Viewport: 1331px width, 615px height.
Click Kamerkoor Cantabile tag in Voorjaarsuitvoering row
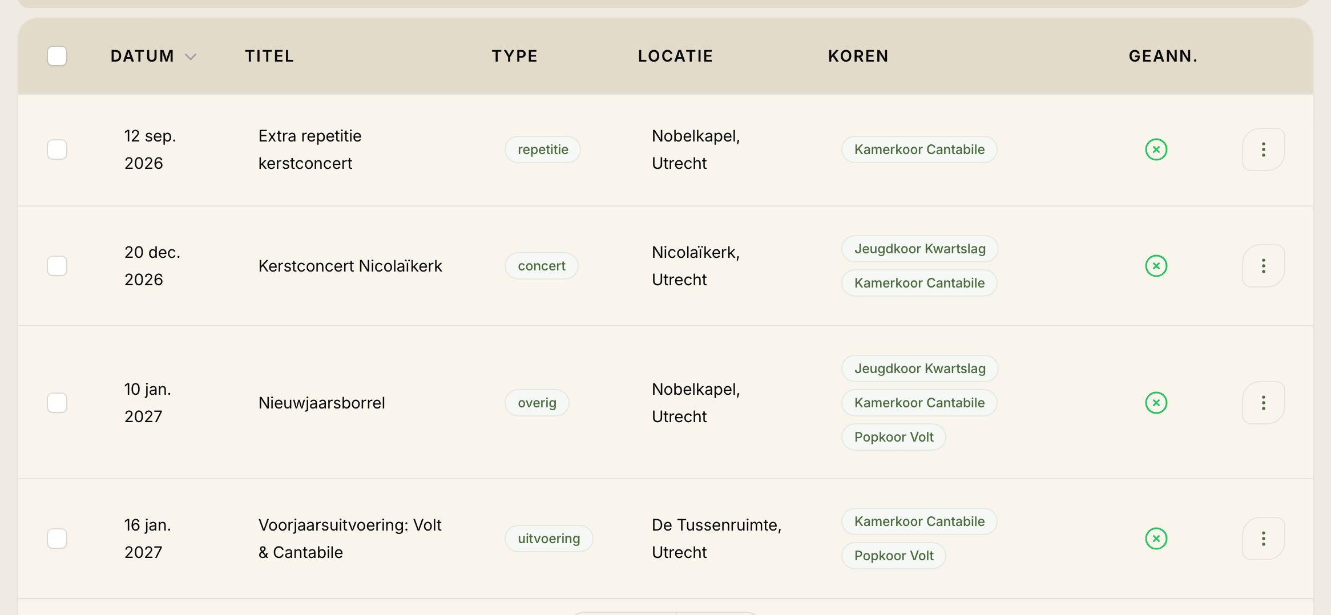[x=919, y=521]
